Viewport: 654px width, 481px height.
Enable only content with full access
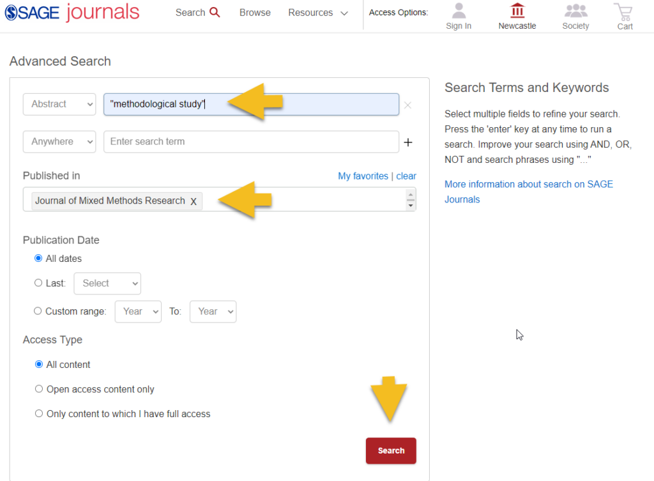pos(39,413)
